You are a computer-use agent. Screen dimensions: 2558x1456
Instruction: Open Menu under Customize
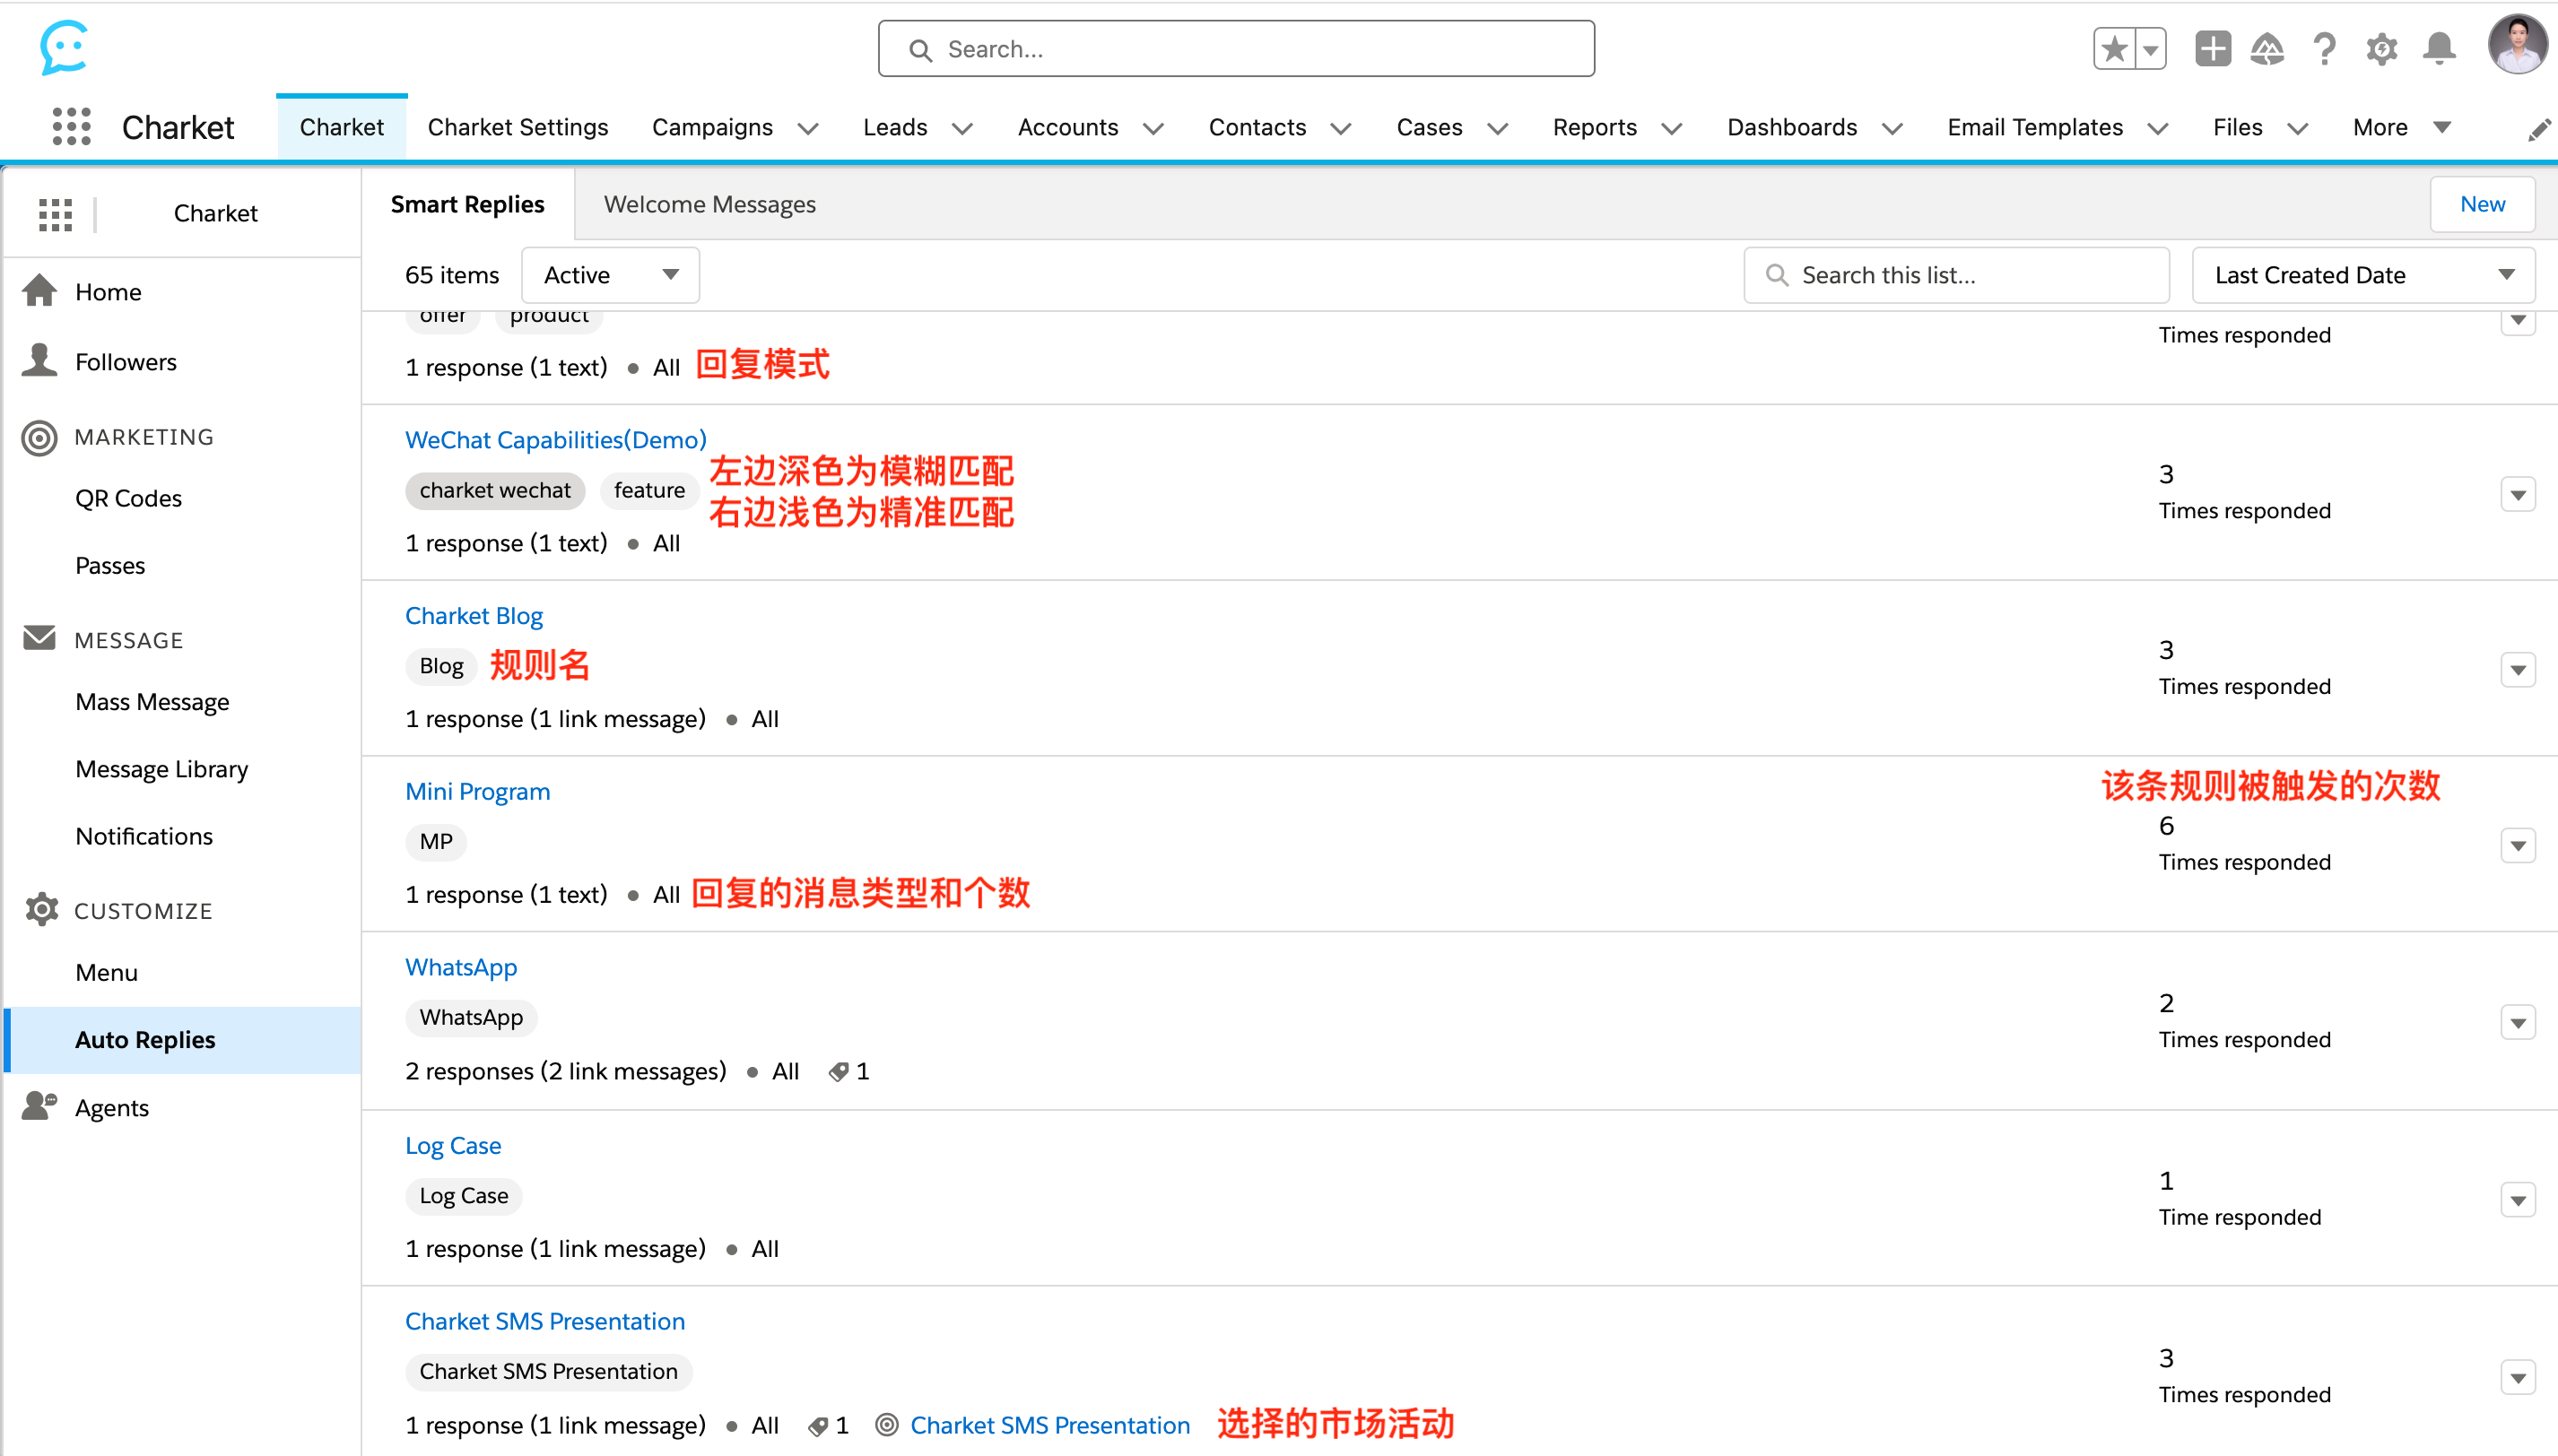click(x=106, y=972)
